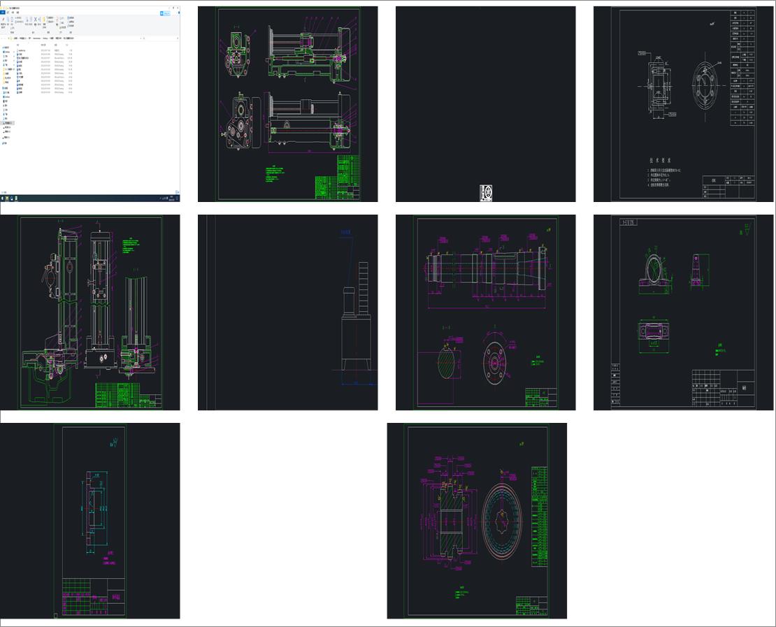
Task: Click the blue File tab in Explorer screenshot
Action: tap(3, 13)
